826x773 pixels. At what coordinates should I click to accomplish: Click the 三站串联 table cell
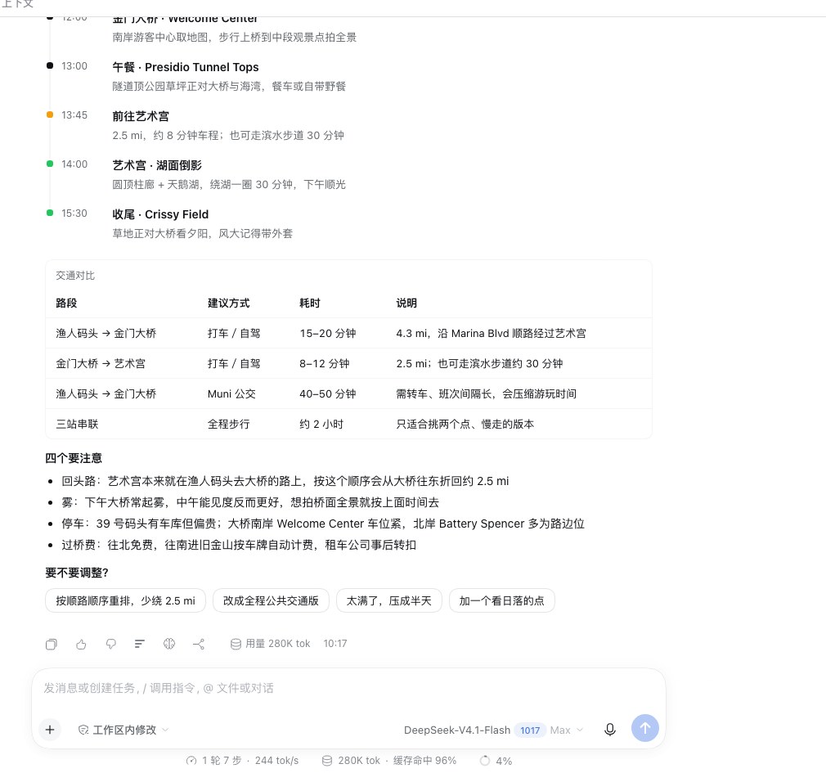77,425
